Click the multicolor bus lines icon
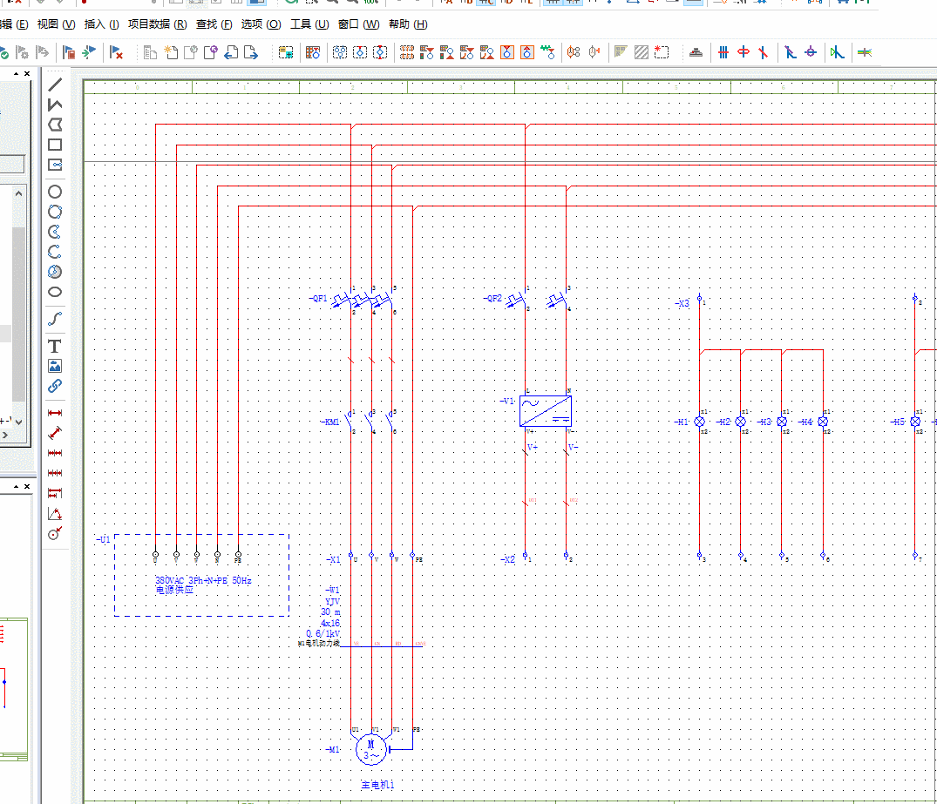 tap(864, 52)
